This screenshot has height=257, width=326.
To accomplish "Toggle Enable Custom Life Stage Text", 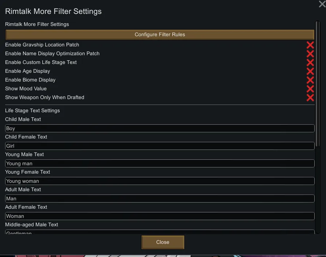I will tap(310, 63).
